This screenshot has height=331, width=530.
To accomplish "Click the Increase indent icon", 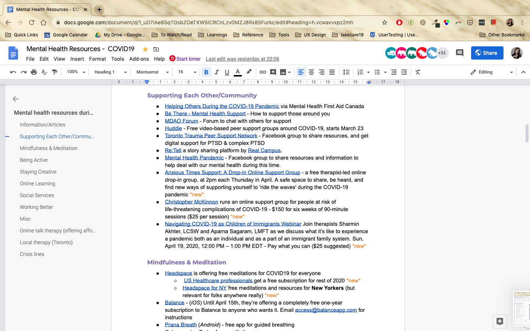I will coord(404,72).
